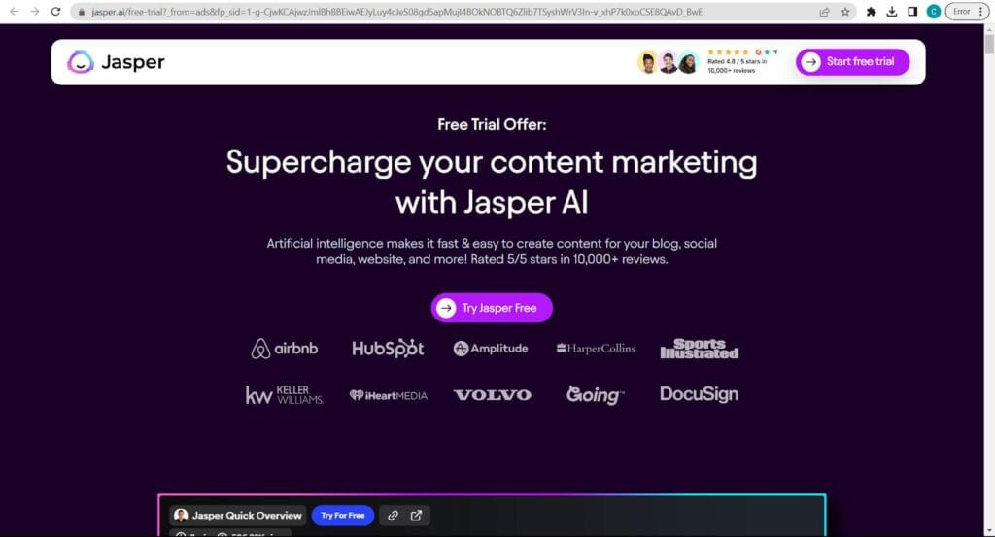This screenshot has height=537, width=995.
Task: Toggle the browser side panel icon
Action: point(912,12)
